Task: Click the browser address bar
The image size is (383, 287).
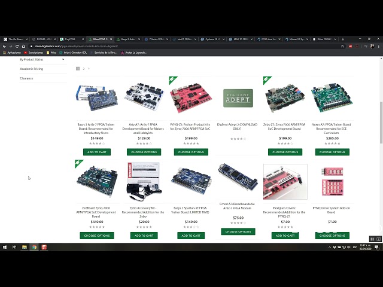Action: [184, 46]
